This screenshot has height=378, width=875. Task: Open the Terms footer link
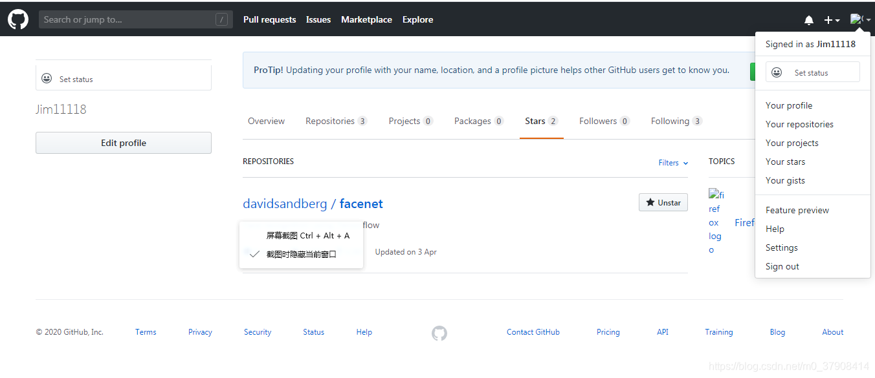tap(146, 332)
